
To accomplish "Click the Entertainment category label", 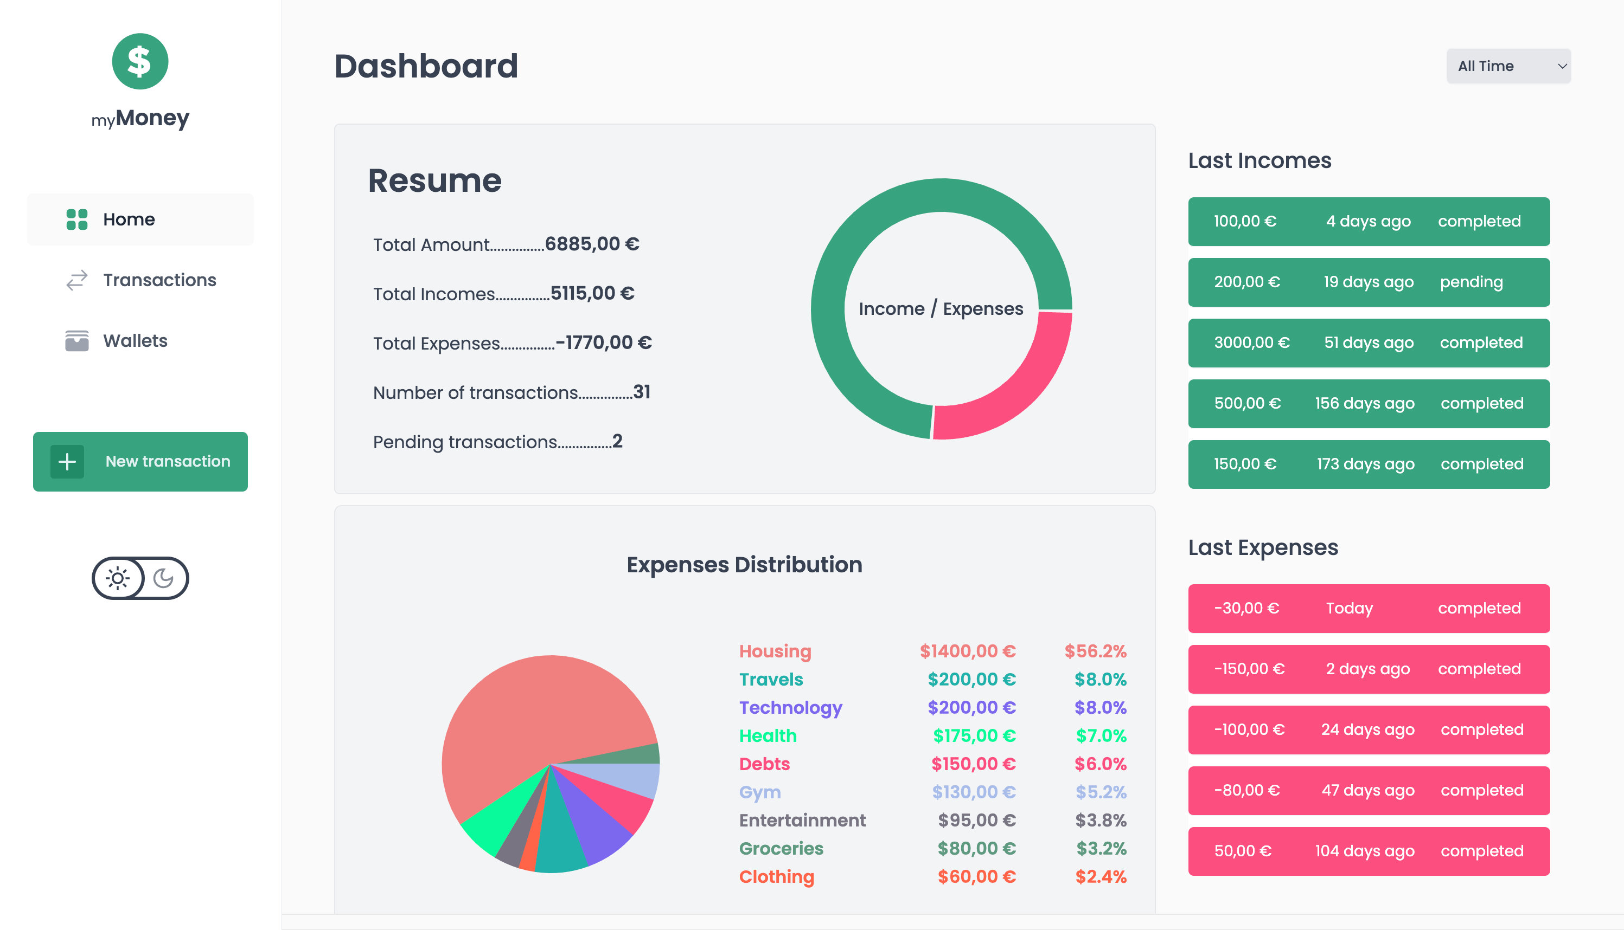I will pos(802,820).
